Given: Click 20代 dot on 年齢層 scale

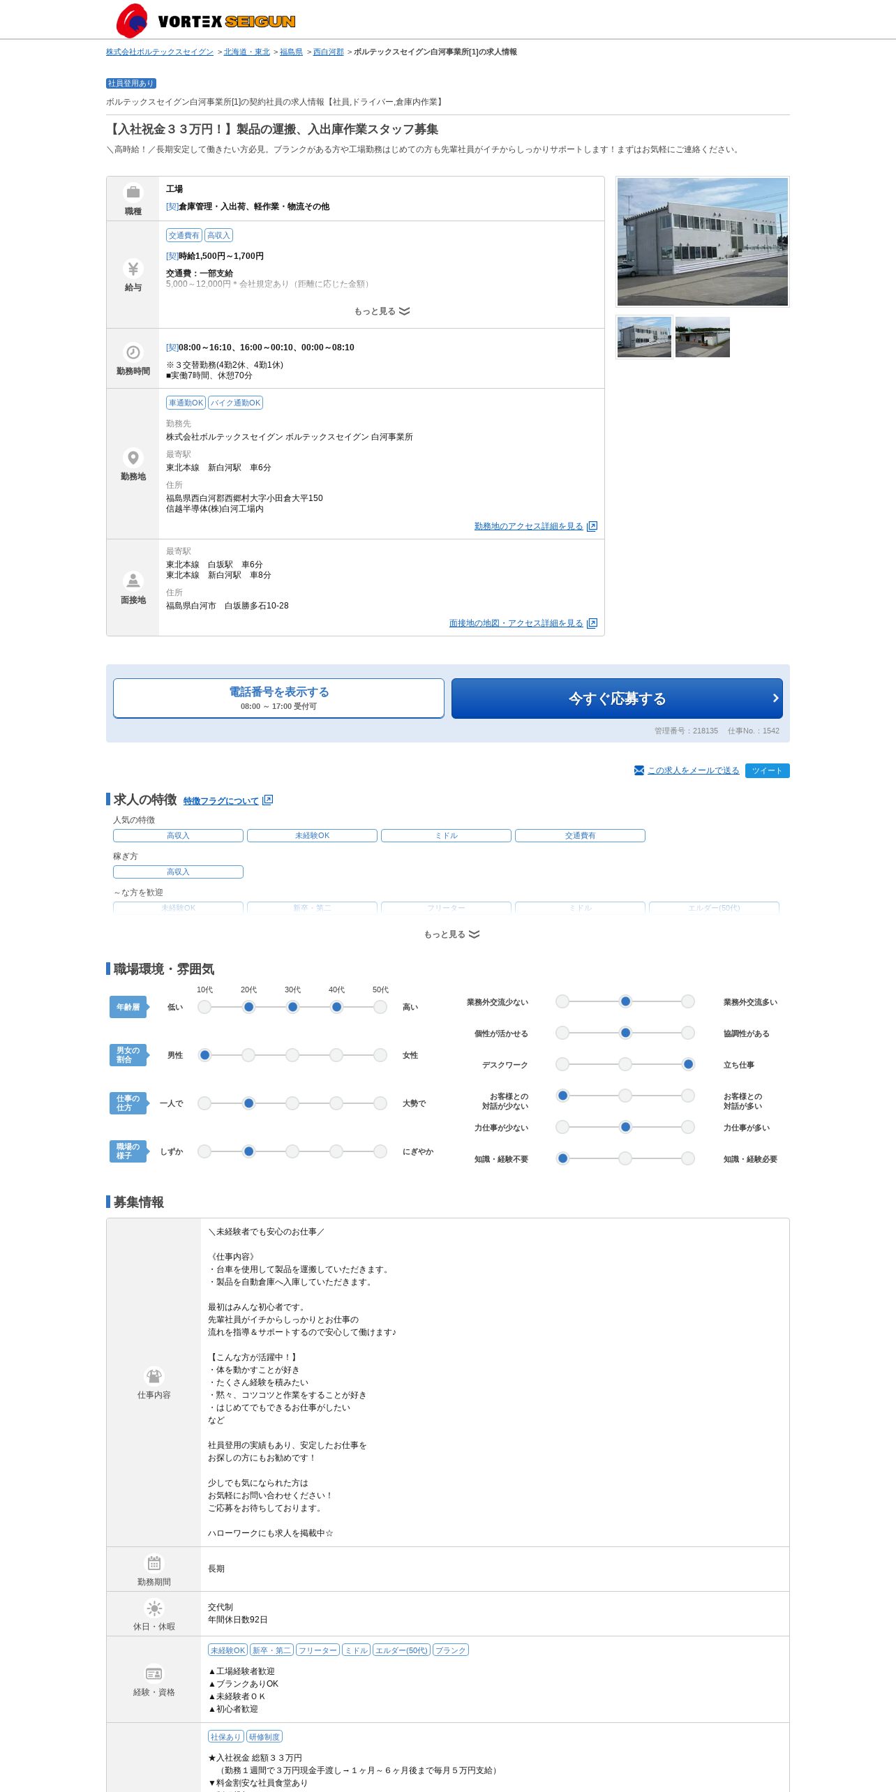Looking at the screenshot, I should coord(248,1007).
